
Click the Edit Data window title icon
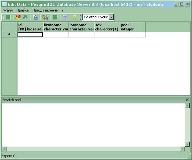(4, 4)
